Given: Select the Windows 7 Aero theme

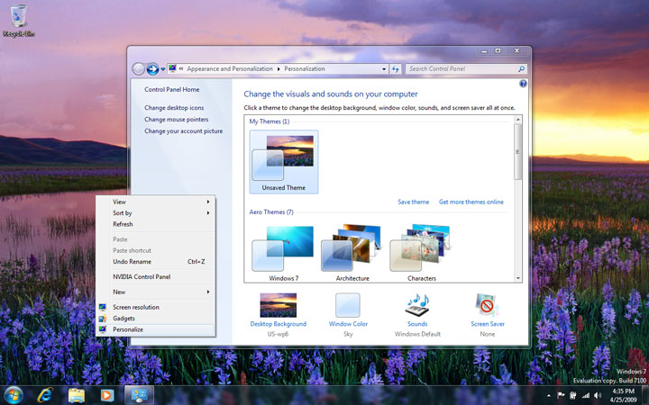Looking at the screenshot, I should click(x=284, y=252).
